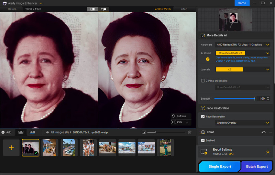Screen dimensions: 275x175
Task: Reset Color settings with undo arrow
Action: [x=263, y=132]
